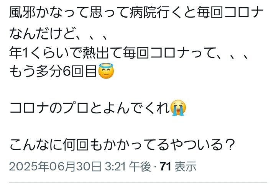Open the 2025年06月30日 date link
The height and width of the screenshot is (185, 276).
tap(55, 166)
